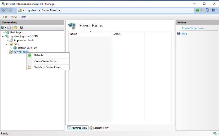Viewport: 219px width, 136px height.
Task: Go forward with the navigation arrow
Action: click(x=10, y=11)
